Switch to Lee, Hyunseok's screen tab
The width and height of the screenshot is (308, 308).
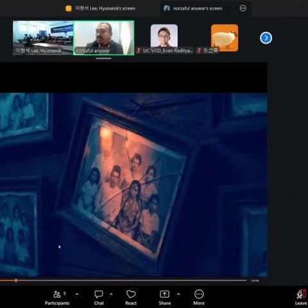100,8
